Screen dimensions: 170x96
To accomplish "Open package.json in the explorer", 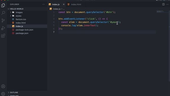I will pyautogui.click(x=27, y=33).
